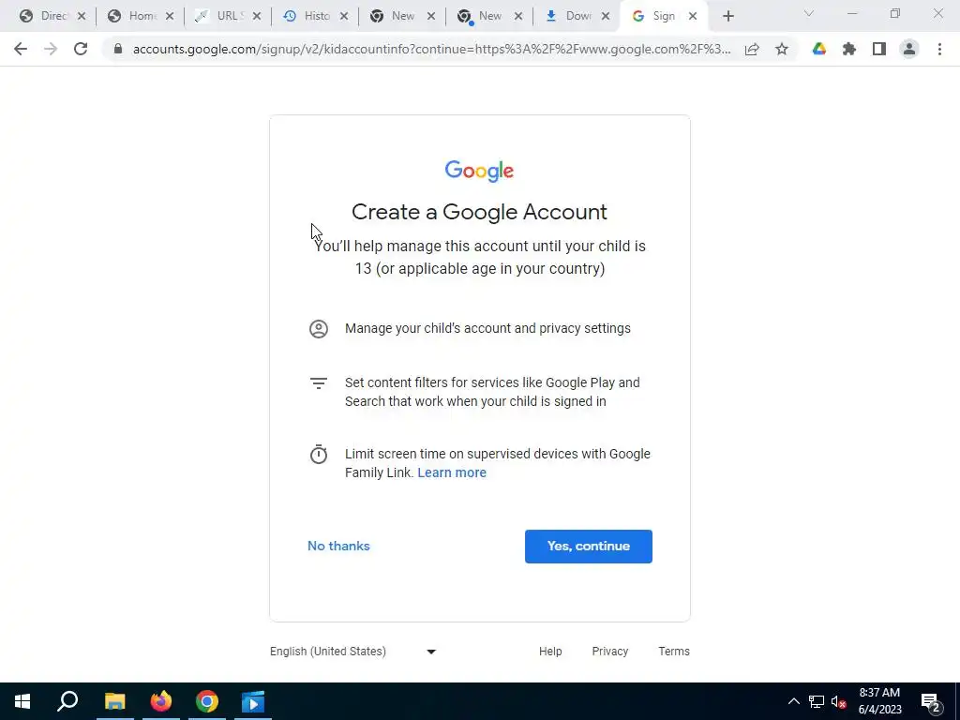Screen dimensions: 960x720
Task: Open Firefox from the taskbar
Action: click(x=161, y=701)
